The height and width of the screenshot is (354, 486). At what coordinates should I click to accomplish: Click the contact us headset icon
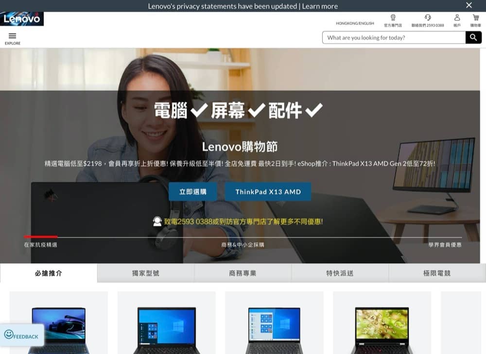click(427, 17)
